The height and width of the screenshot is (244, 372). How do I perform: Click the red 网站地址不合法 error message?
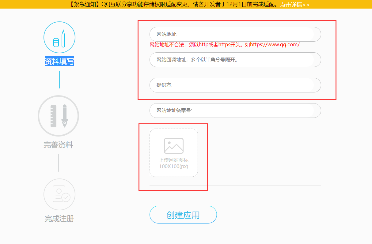(x=224, y=45)
